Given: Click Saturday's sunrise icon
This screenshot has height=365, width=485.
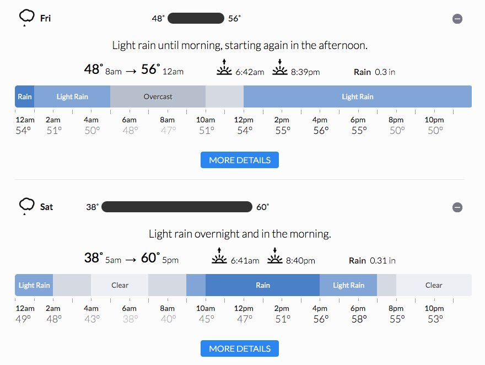Looking at the screenshot, I should click(219, 256).
